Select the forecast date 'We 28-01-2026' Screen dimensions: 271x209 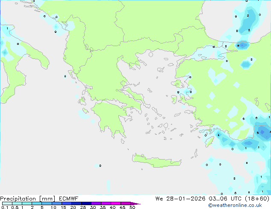180,199
